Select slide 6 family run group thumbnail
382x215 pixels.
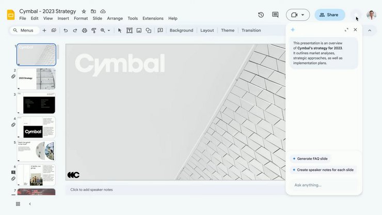coord(36,175)
